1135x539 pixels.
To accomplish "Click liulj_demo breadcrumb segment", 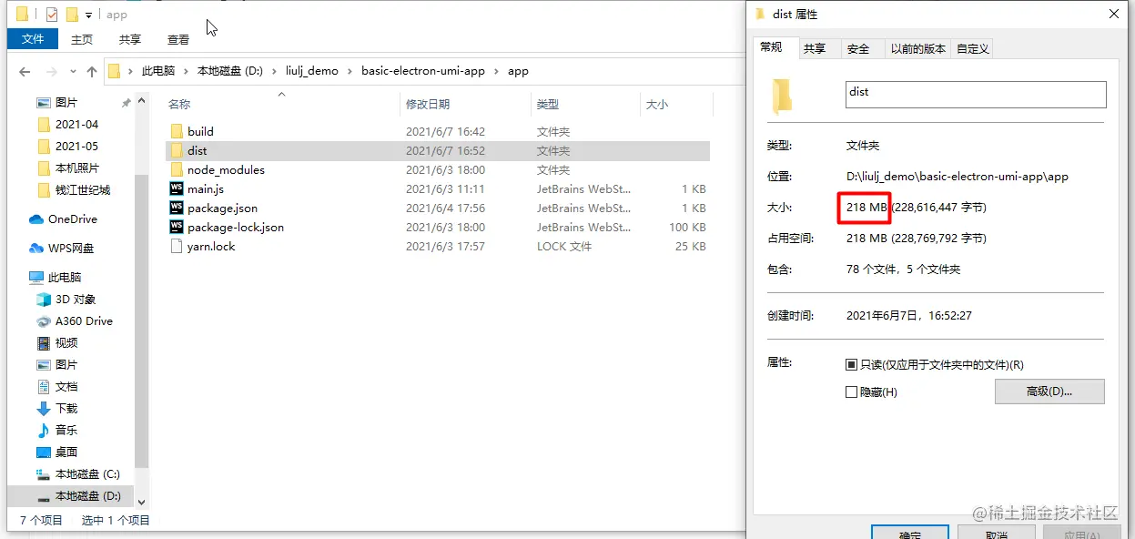I will coord(312,71).
